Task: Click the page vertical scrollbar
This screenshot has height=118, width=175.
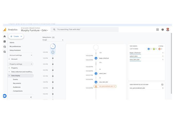Action: 171,63
